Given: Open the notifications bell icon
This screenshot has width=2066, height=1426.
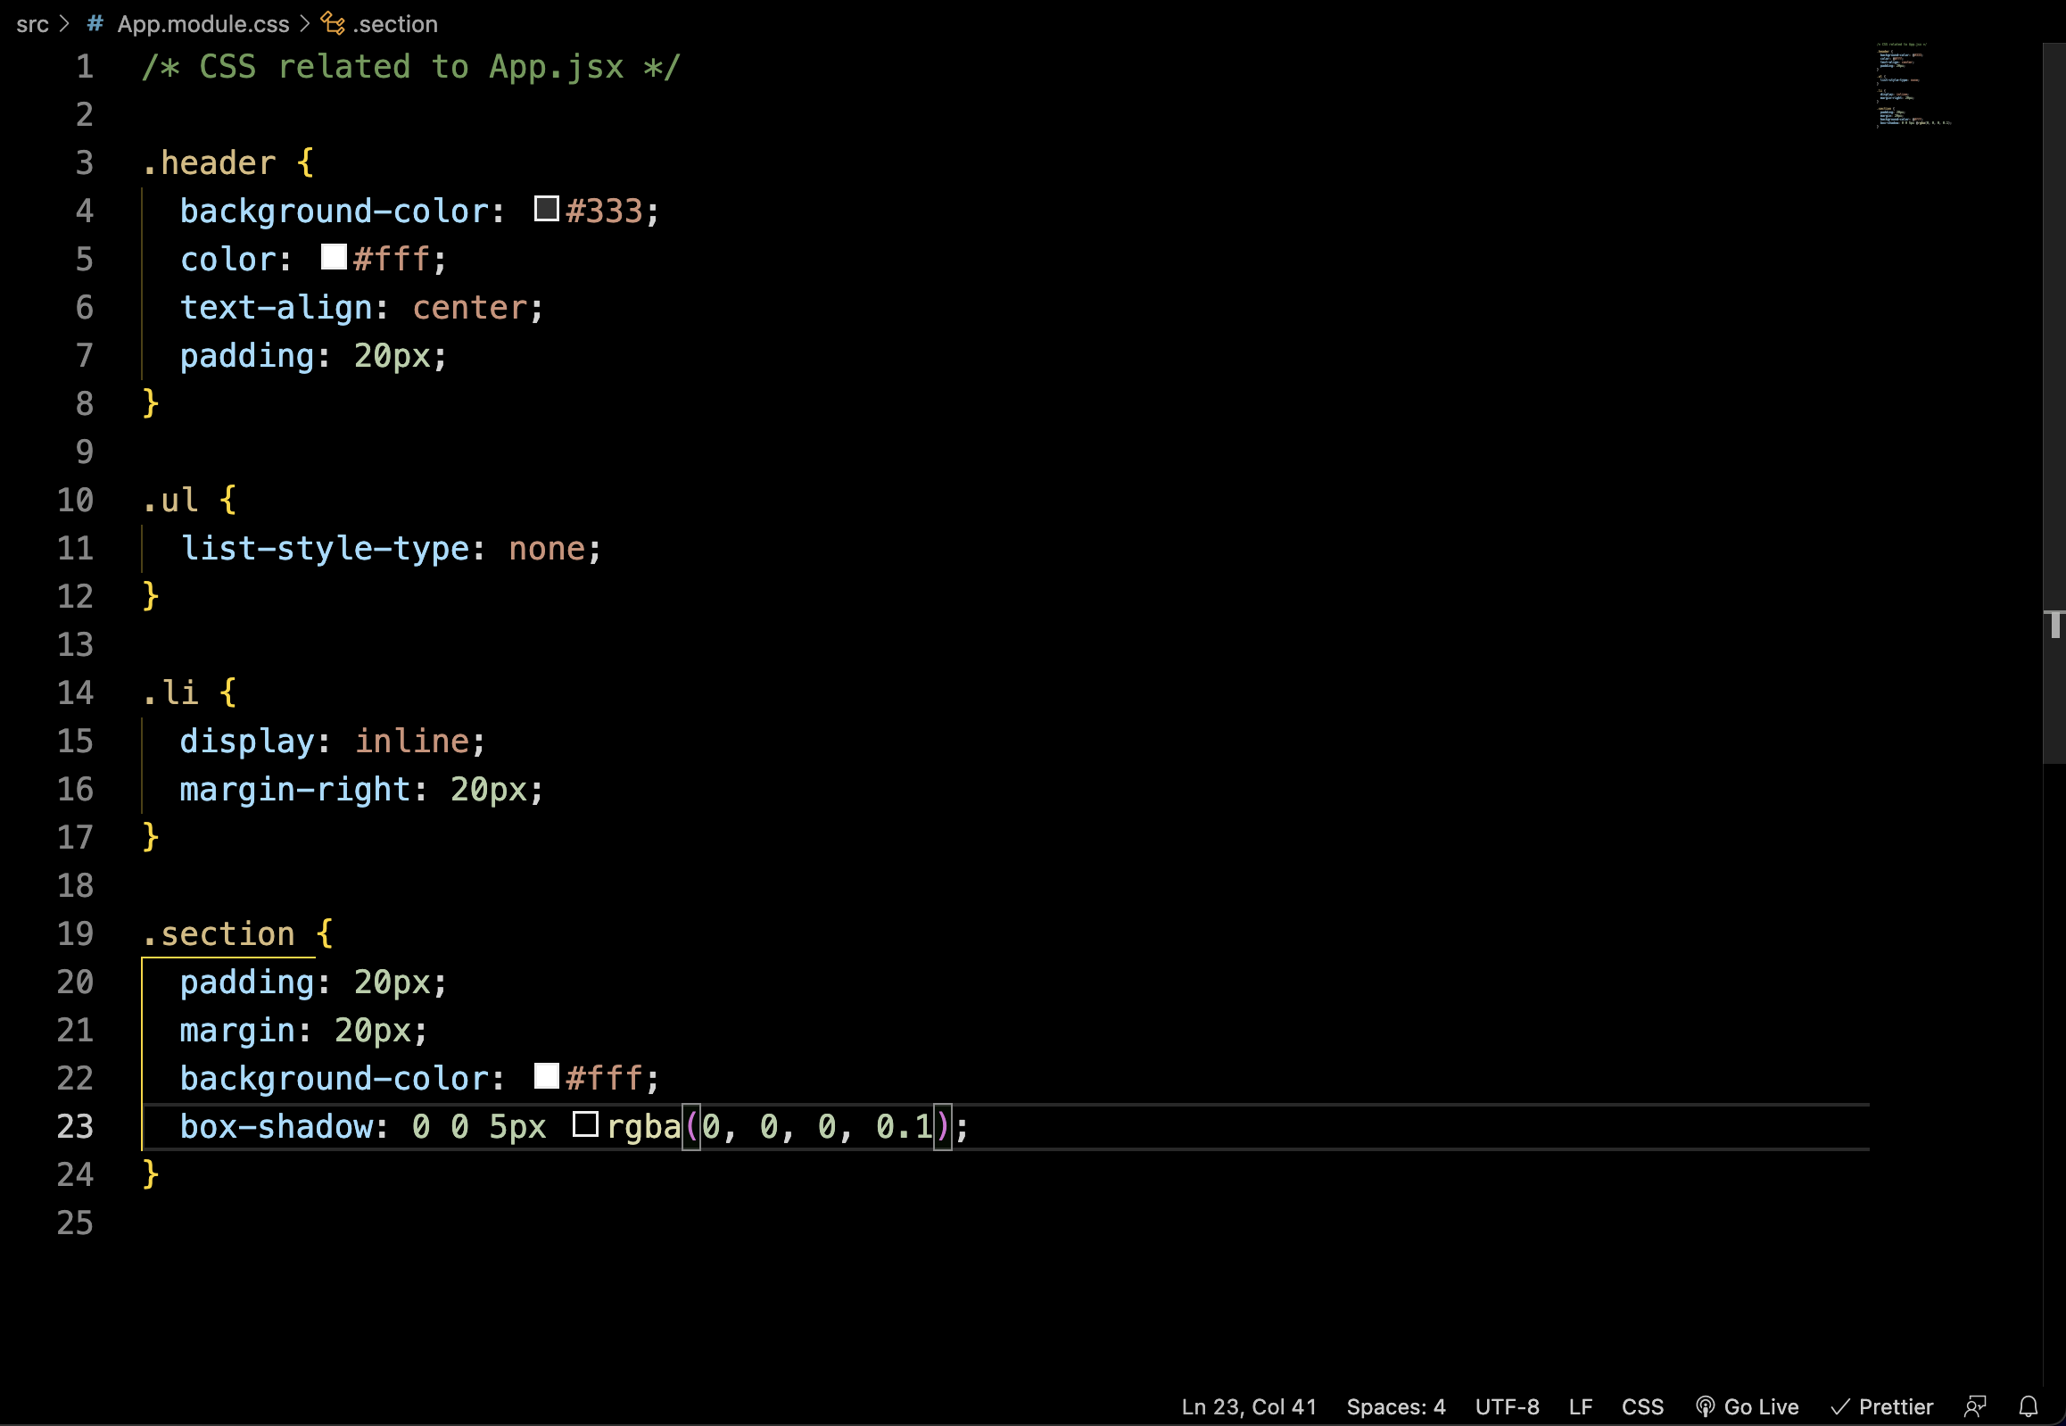Looking at the screenshot, I should [x=2028, y=1406].
